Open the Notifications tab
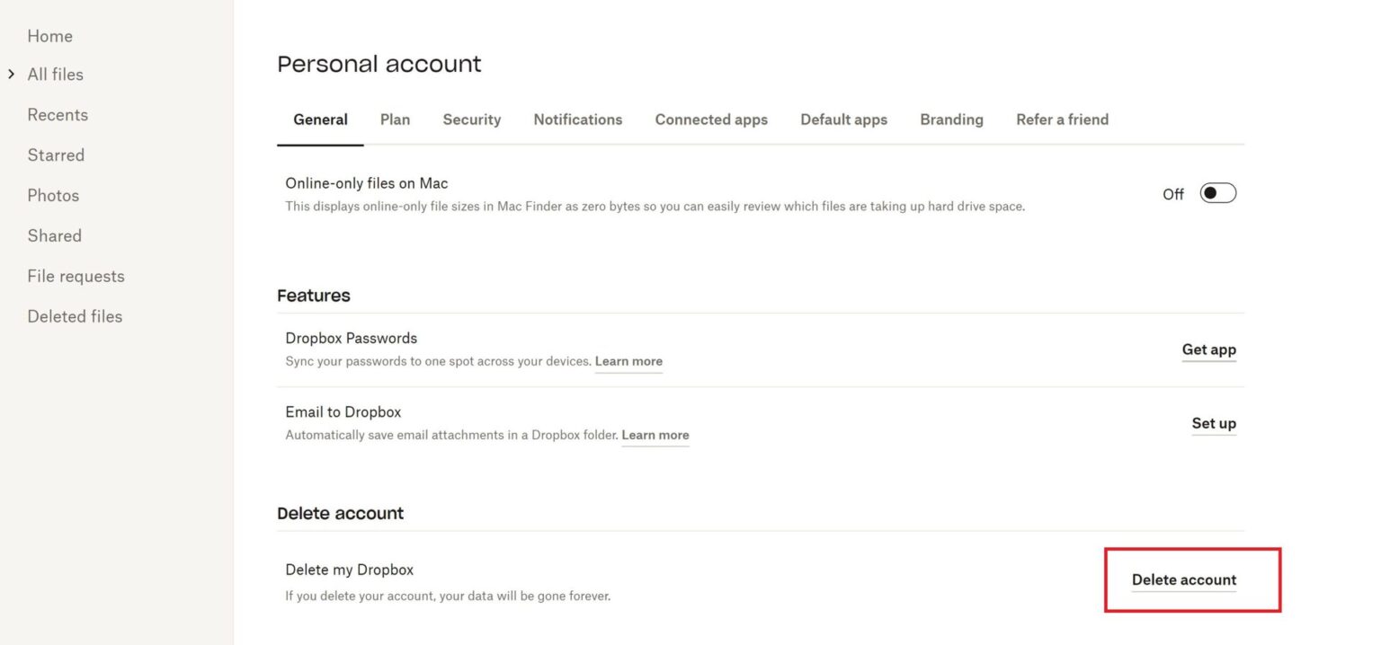This screenshot has width=1381, height=645. pyautogui.click(x=577, y=119)
